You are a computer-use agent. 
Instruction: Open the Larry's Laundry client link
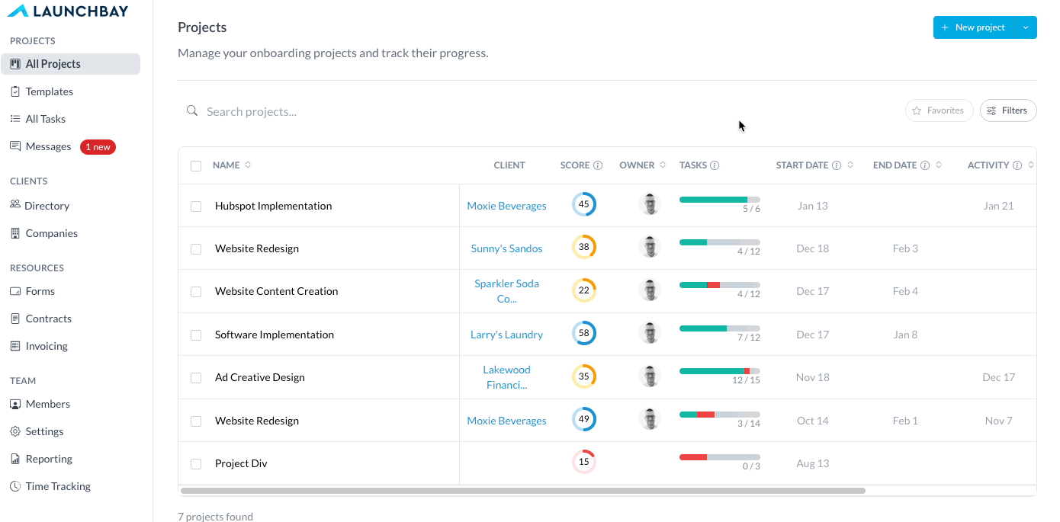click(x=506, y=335)
